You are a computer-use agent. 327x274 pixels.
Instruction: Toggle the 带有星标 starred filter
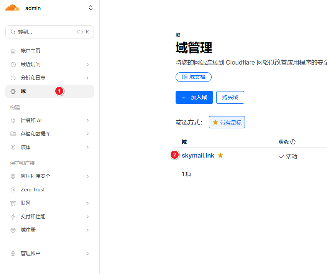click(227, 122)
